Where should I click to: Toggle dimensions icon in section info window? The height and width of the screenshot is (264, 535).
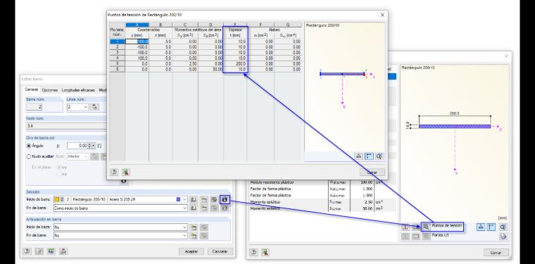tap(491, 227)
